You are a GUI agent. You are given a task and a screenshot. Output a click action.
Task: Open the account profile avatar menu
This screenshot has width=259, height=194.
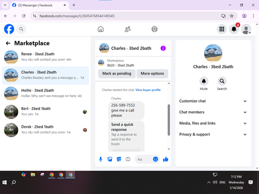246,29
